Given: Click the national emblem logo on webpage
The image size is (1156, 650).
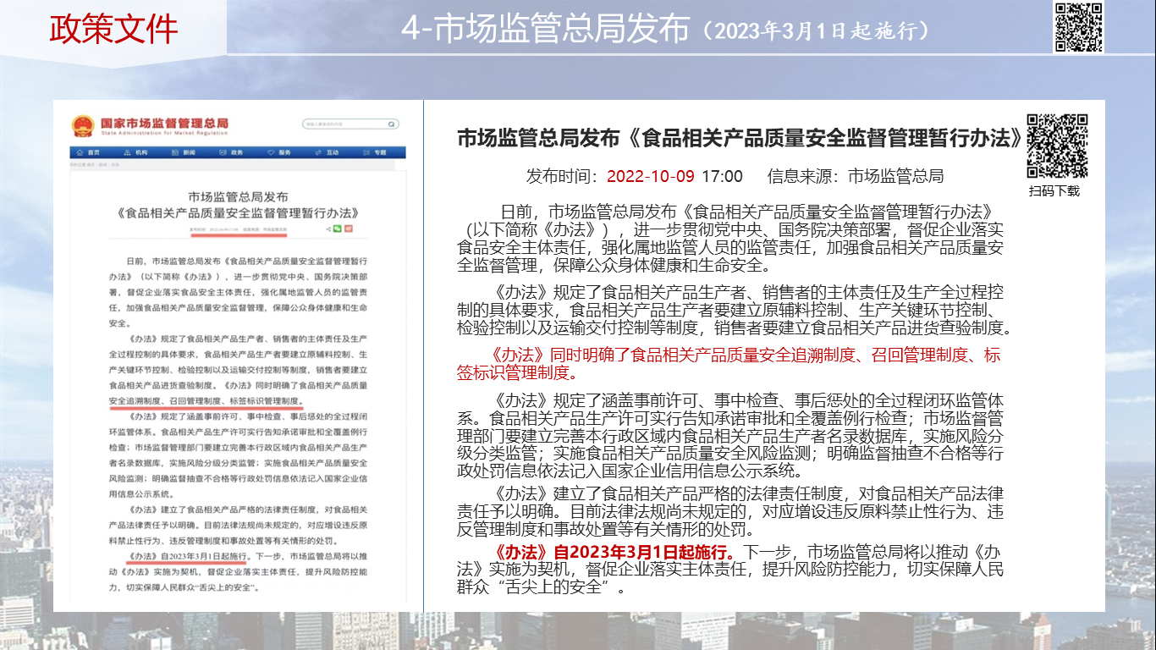Looking at the screenshot, I should pyautogui.click(x=83, y=126).
